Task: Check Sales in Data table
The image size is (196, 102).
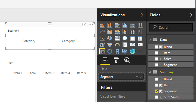Action: pos(156,59)
